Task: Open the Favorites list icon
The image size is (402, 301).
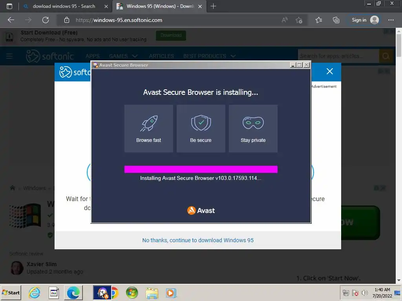Action: coord(319,20)
